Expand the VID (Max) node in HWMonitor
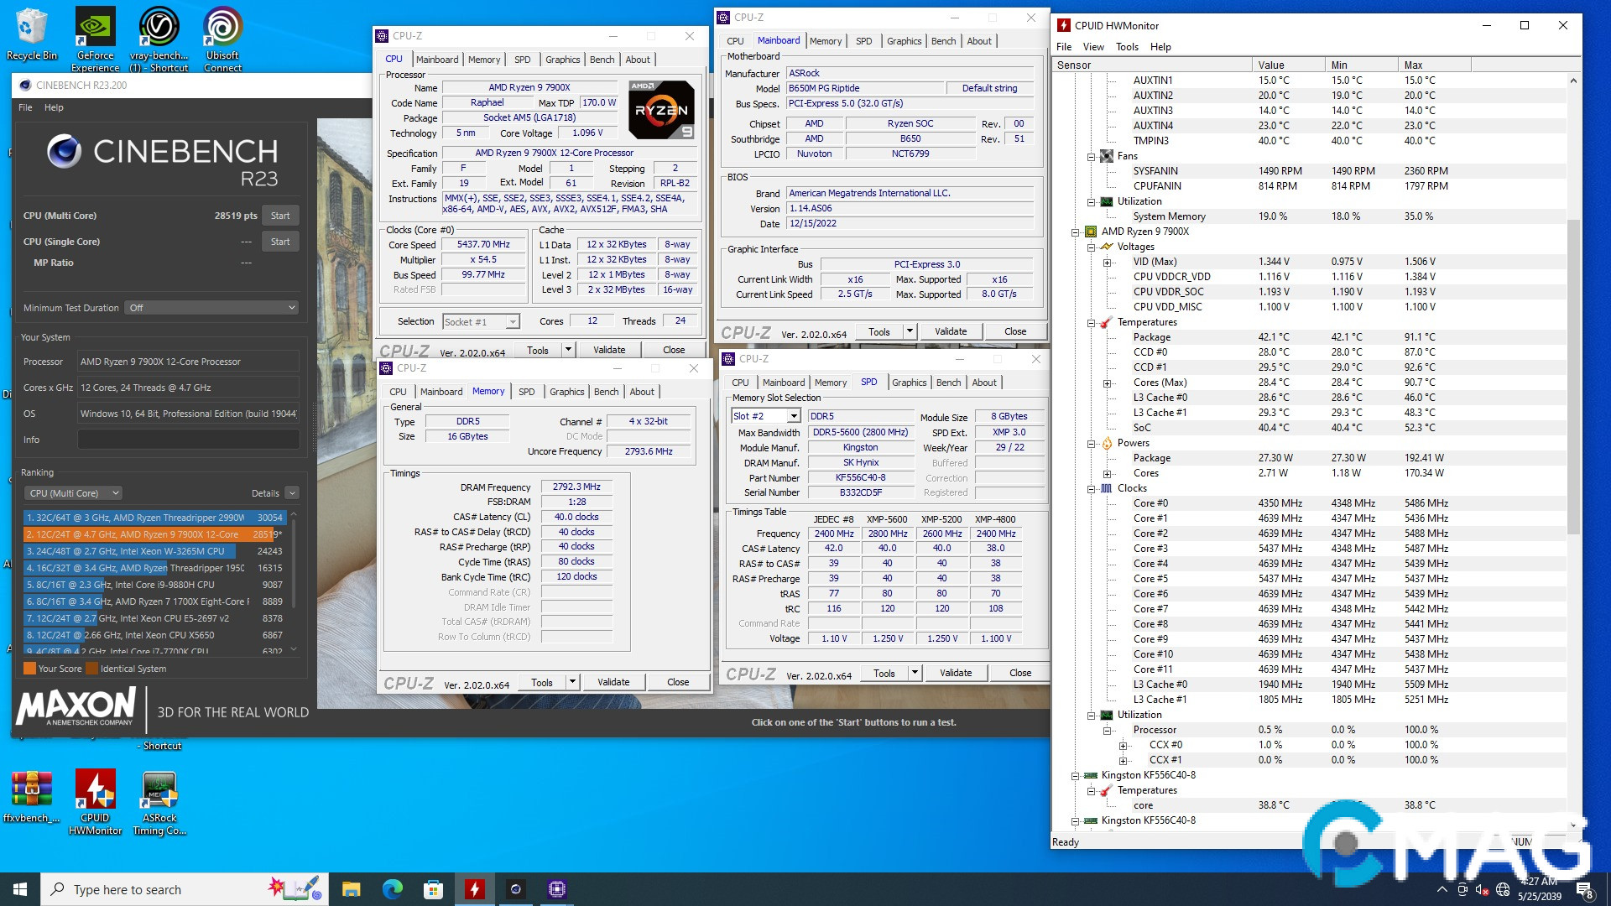The width and height of the screenshot is (1611, 906). (x=1108, y=261)
